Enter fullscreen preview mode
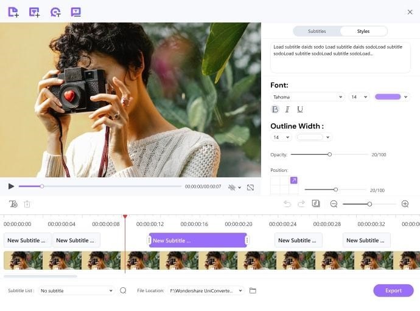 pyautogui.click(x=250, y=187)
